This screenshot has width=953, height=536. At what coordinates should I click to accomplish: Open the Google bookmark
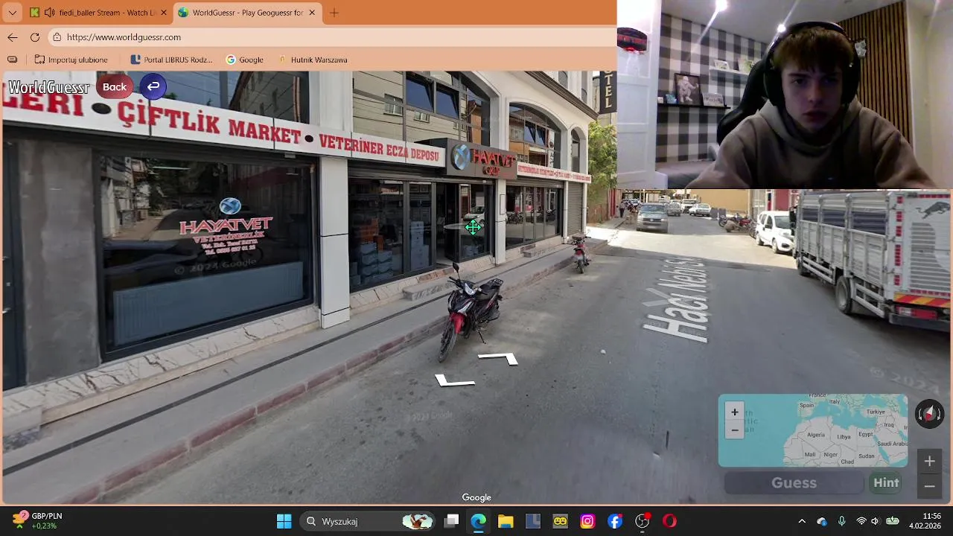[x=245, y=60]
